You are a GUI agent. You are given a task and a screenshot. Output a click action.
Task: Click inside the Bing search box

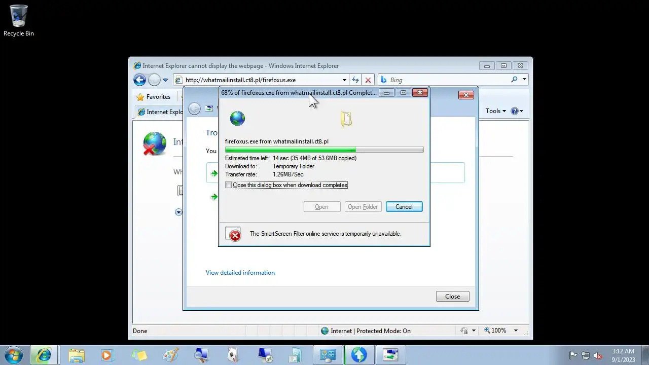tap(444, 80)
